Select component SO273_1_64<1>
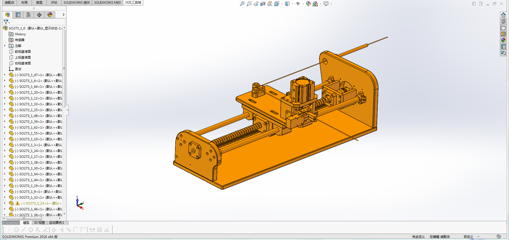Image resolution: width=509 pixels, height=240 pixels. [x=36, y=87]
